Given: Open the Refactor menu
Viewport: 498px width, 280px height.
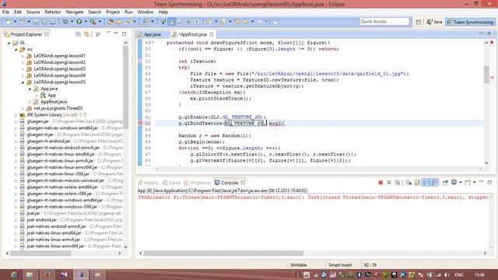Looking at the screenshot, I should pyautogui.click(x=53, y=12).
